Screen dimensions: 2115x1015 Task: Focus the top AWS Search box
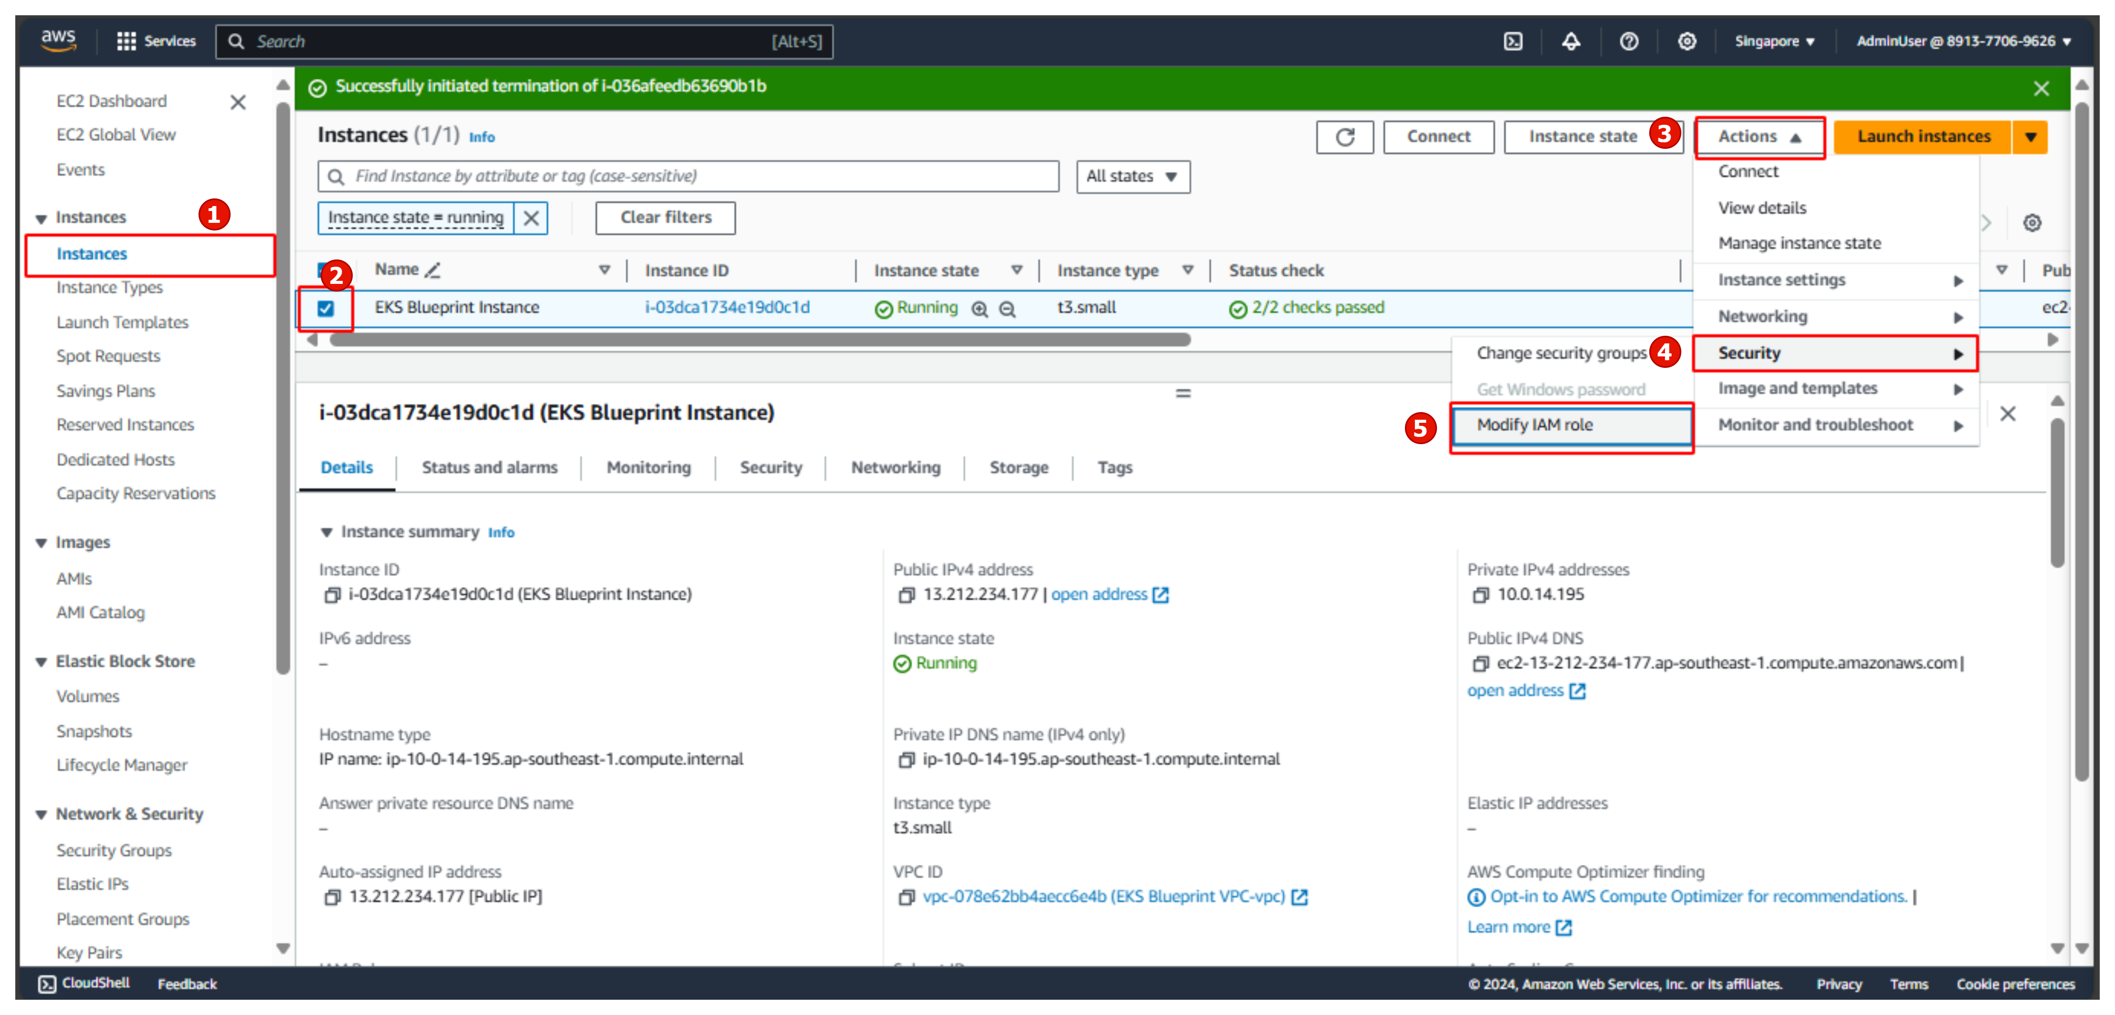click(x=524, y=41)
